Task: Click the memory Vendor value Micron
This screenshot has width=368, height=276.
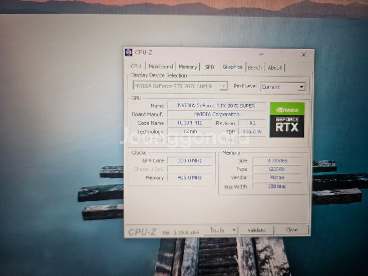Action: (277, 178)
